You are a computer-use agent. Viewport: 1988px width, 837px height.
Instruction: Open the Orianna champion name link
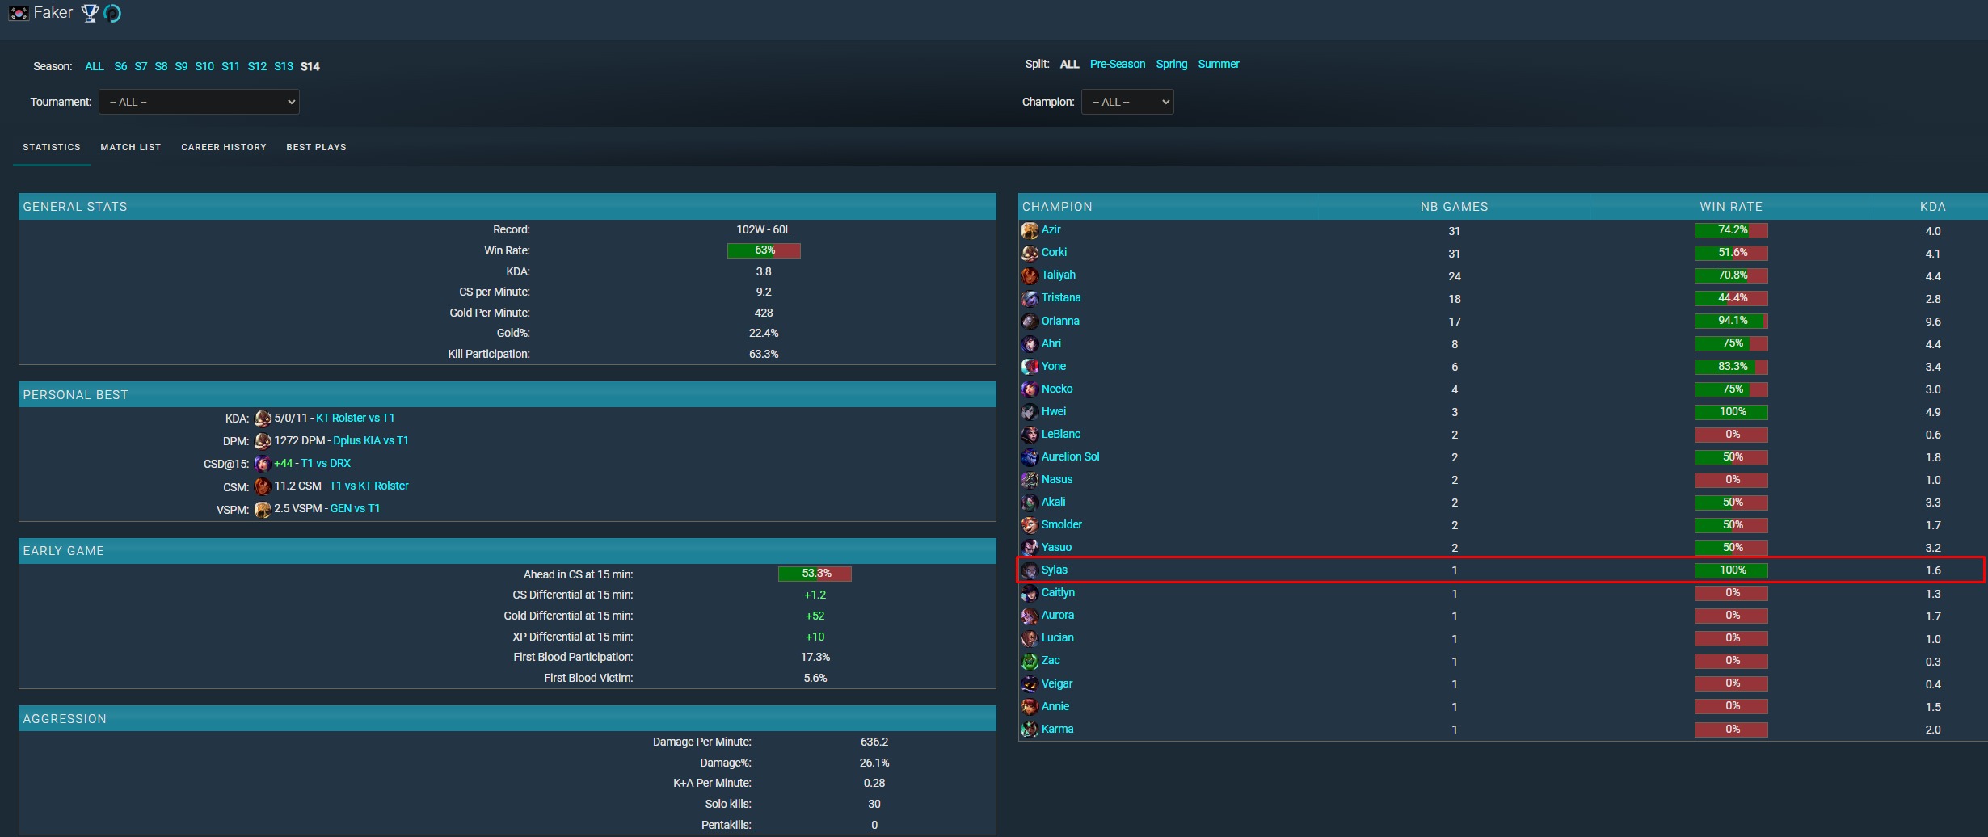click(1060, 321)
